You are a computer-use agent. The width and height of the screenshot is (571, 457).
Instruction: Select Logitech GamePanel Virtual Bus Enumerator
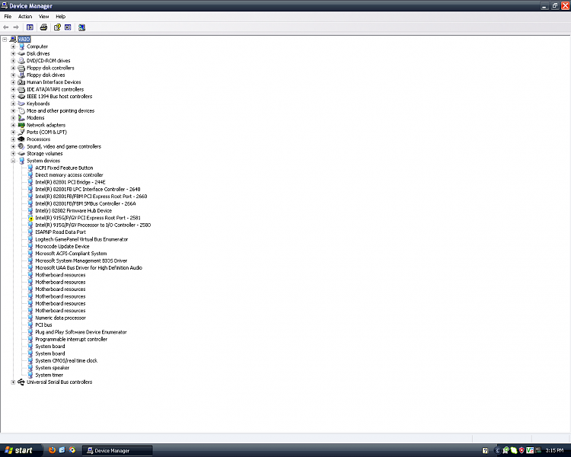click(81, 239)
